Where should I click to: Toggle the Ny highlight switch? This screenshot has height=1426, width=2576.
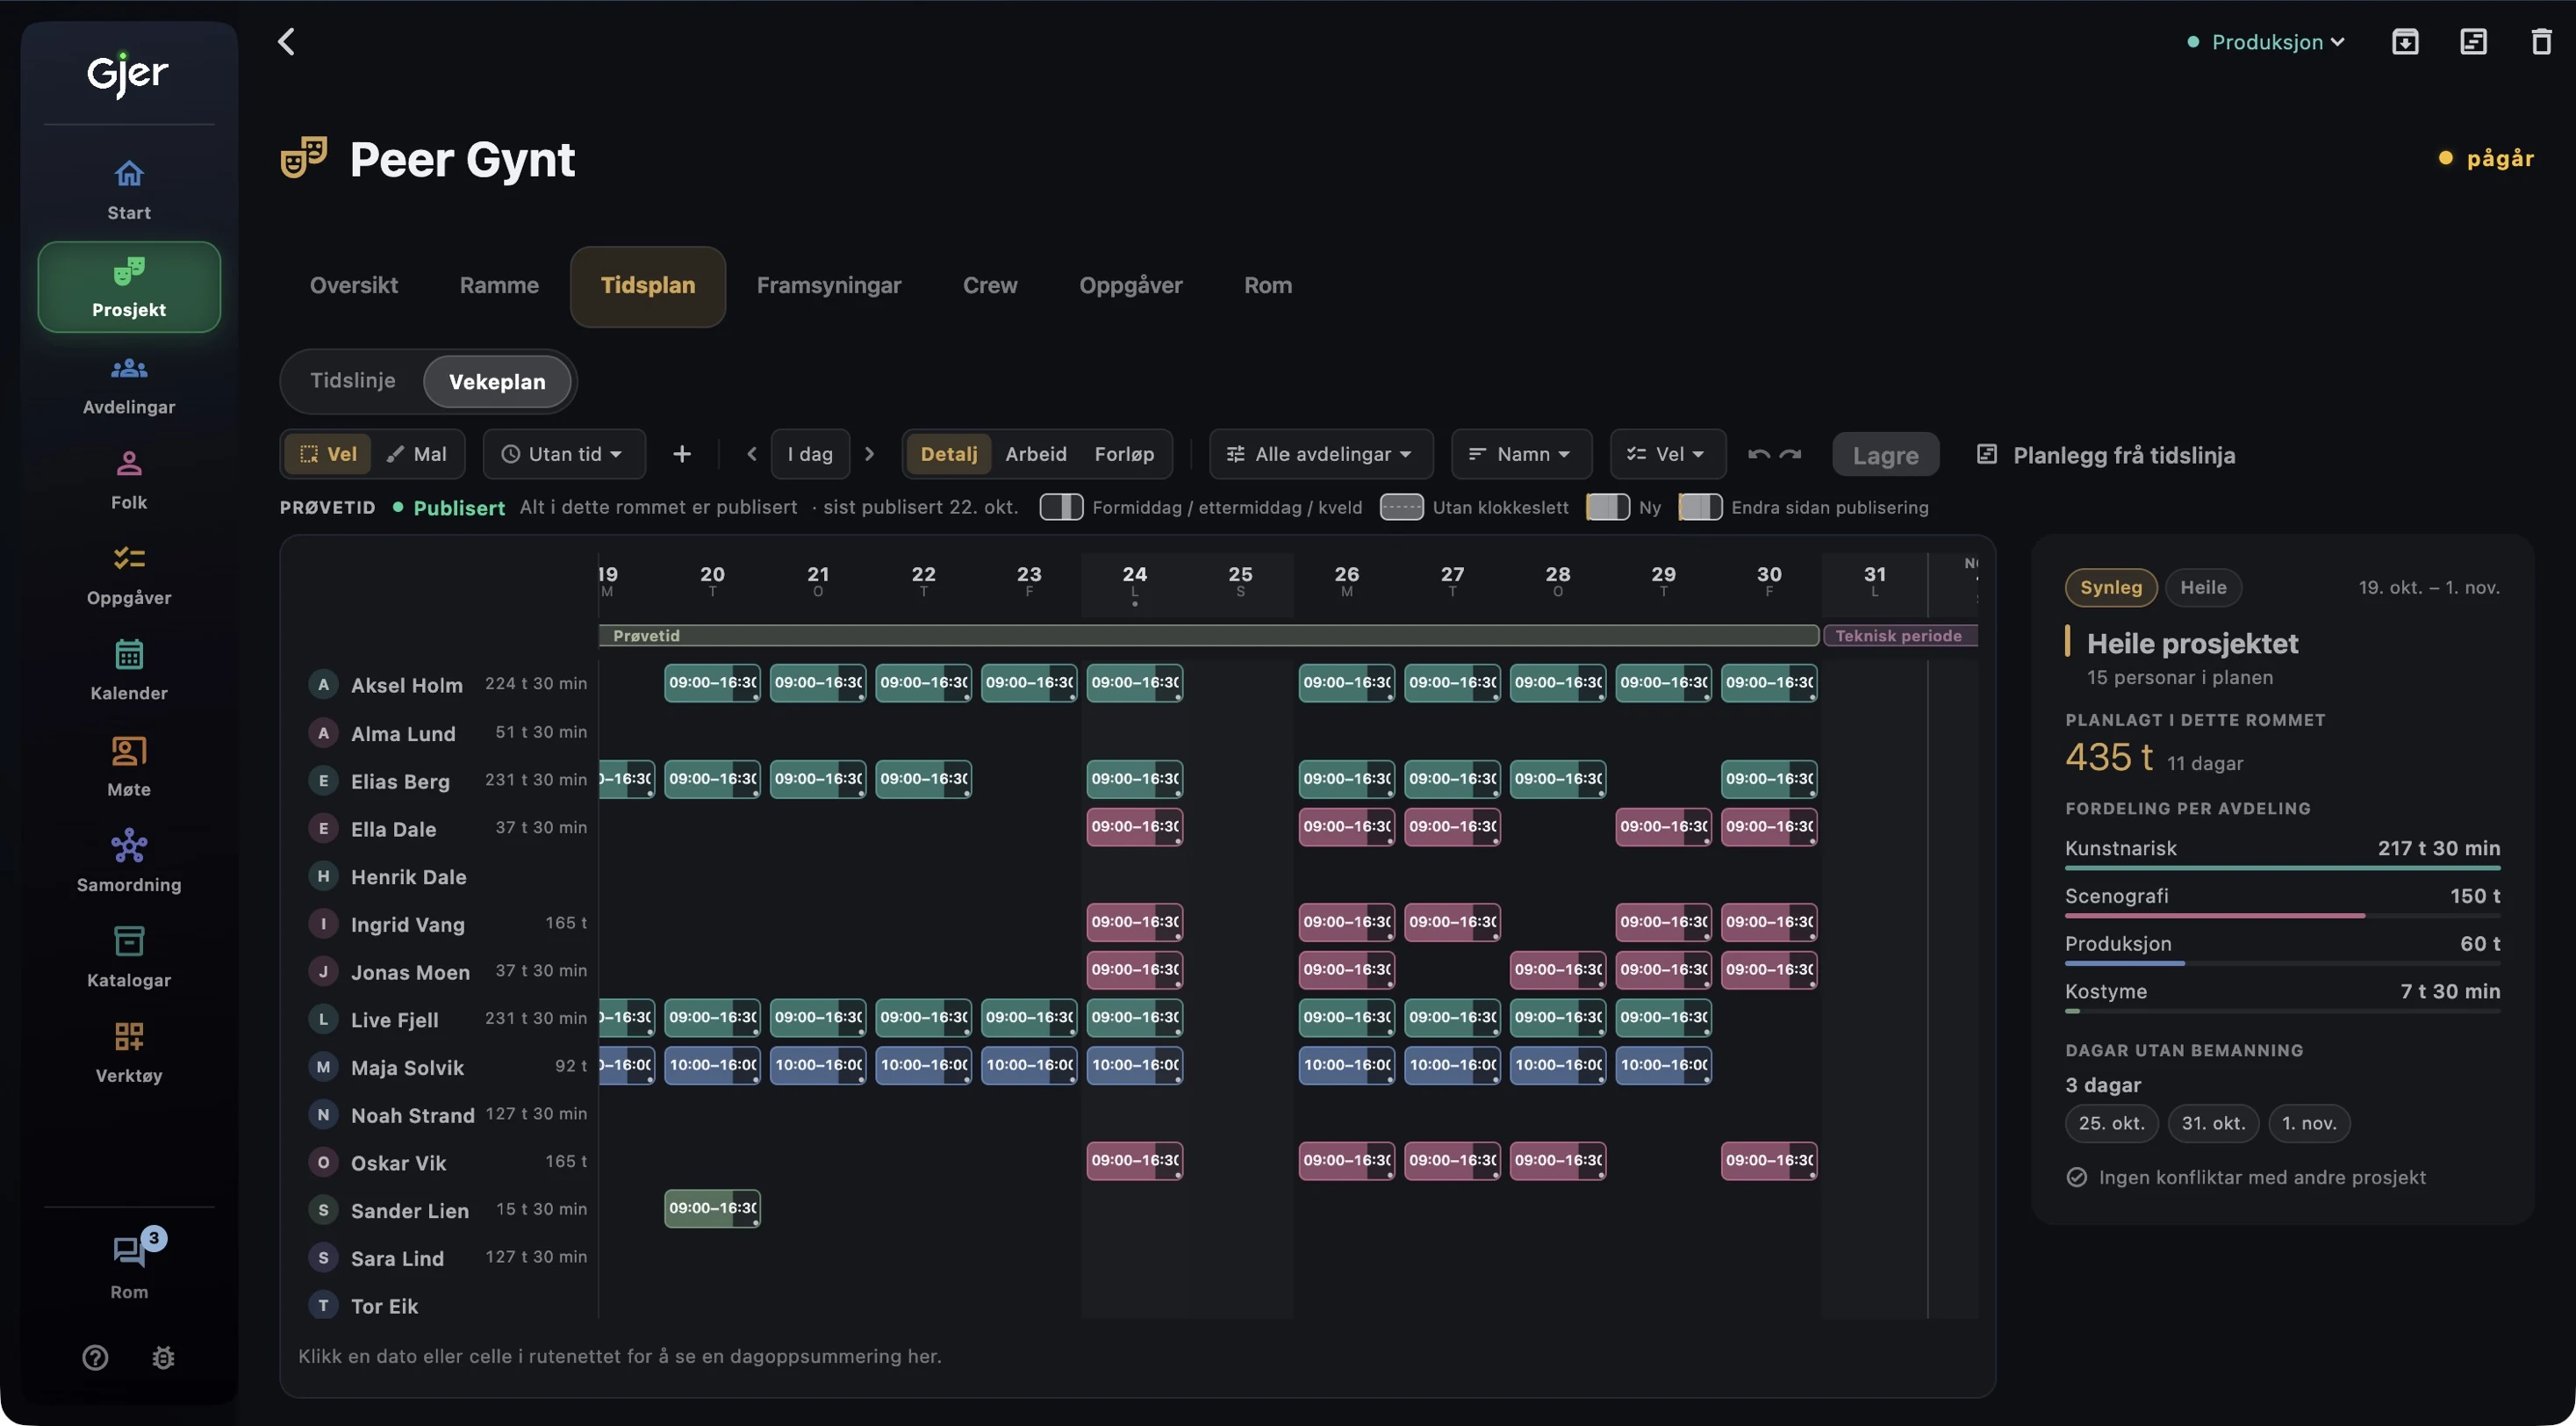click(x=1608, y=508)
